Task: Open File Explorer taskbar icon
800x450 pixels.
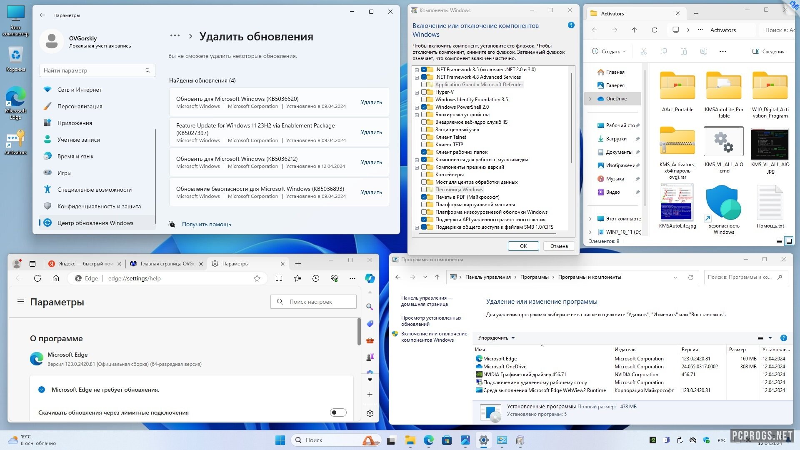Action: [410, 440]
